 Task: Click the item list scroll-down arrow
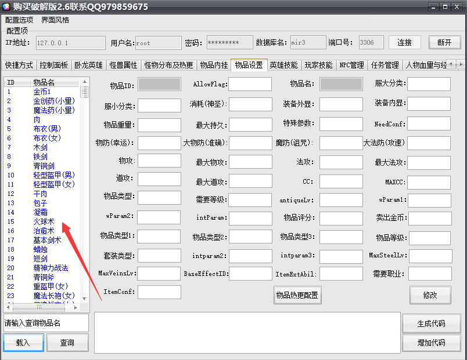click(84, 299)
